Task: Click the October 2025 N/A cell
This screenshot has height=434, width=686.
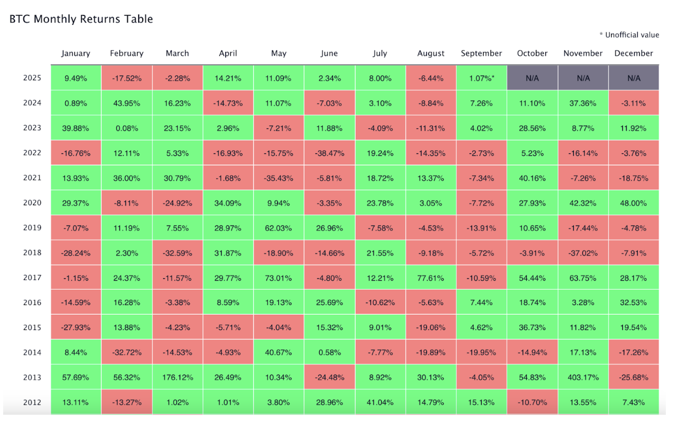Action: click(x=532, y=78)
